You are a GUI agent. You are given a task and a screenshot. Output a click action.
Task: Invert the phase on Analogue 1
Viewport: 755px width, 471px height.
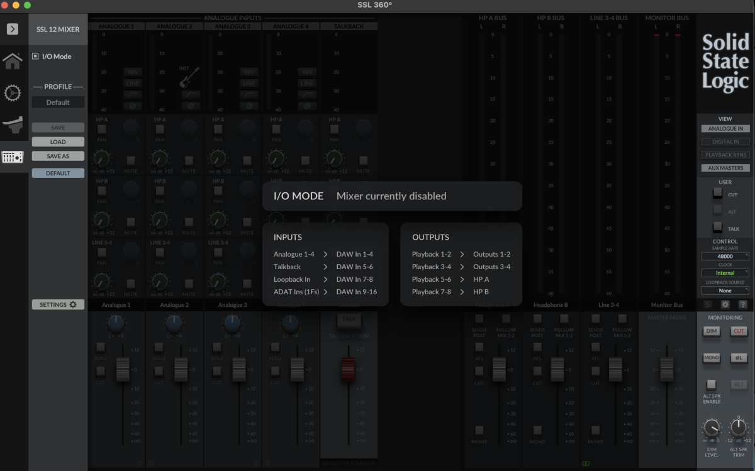click(x=133, y=106)
